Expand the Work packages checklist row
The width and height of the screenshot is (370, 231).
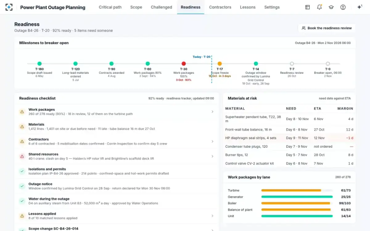pyautogui.click(x=117, y=112)
